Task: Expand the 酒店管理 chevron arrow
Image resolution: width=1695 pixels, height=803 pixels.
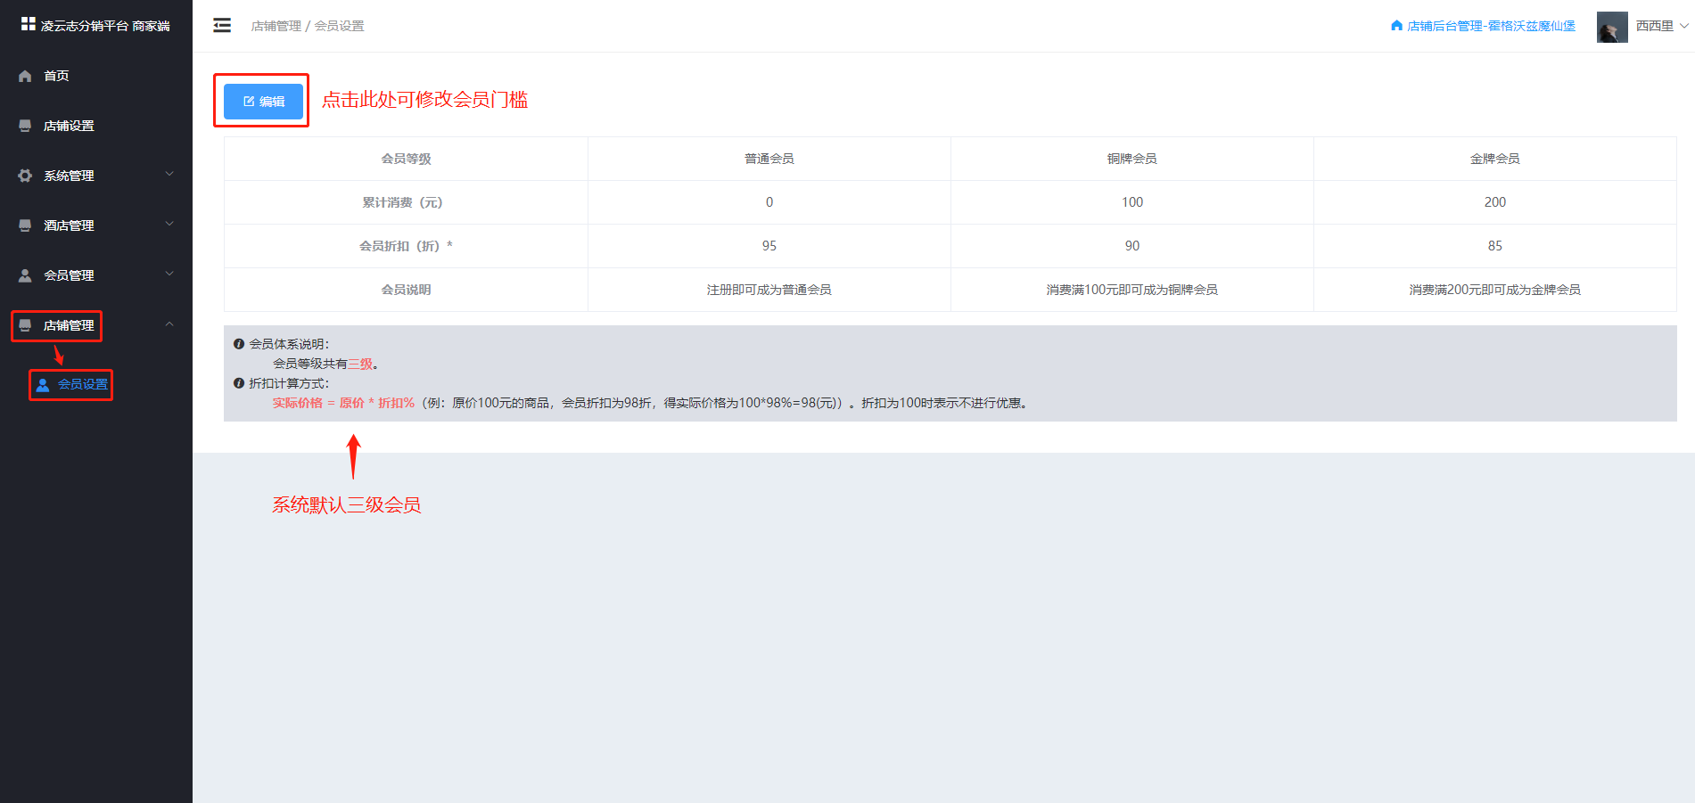Action: 169,225
